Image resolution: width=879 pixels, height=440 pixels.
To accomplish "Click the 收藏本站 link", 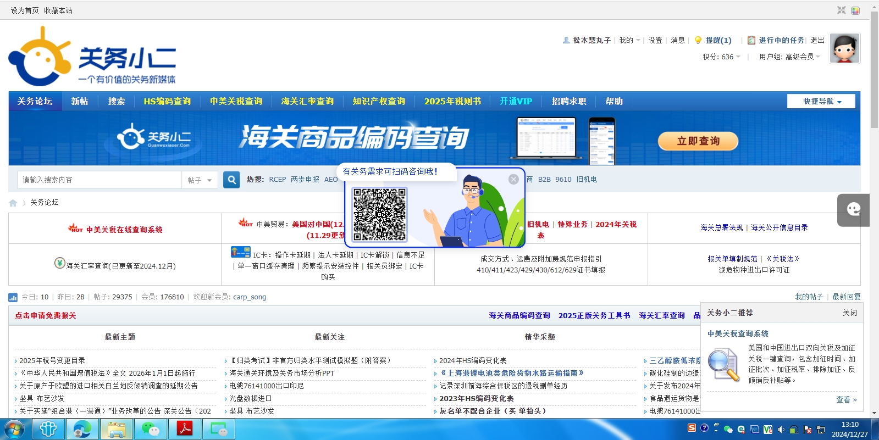I will pyautogui.click(x=58, y=10).
